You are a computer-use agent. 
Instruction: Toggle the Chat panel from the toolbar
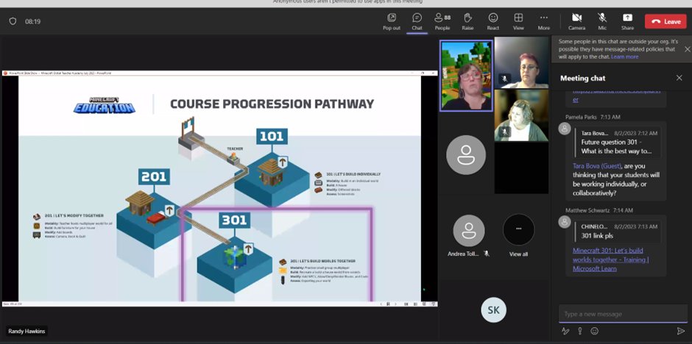(417, 21)
